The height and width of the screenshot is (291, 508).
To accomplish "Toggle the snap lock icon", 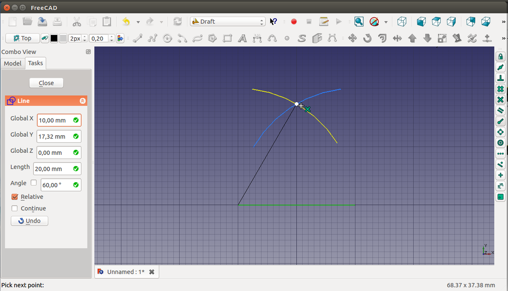I will [x=500, y=57].
